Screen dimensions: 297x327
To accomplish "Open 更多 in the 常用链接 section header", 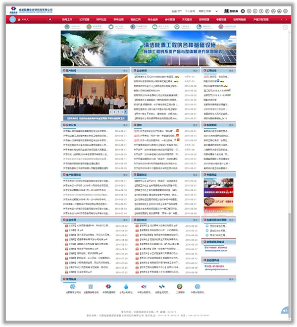I will pos(231,279).
